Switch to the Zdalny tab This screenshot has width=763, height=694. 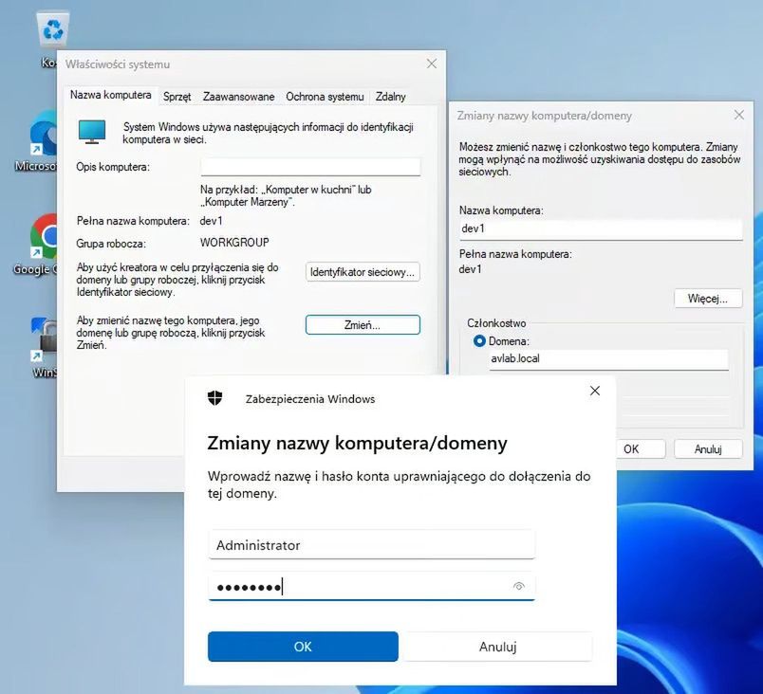(x=390, y=97)
